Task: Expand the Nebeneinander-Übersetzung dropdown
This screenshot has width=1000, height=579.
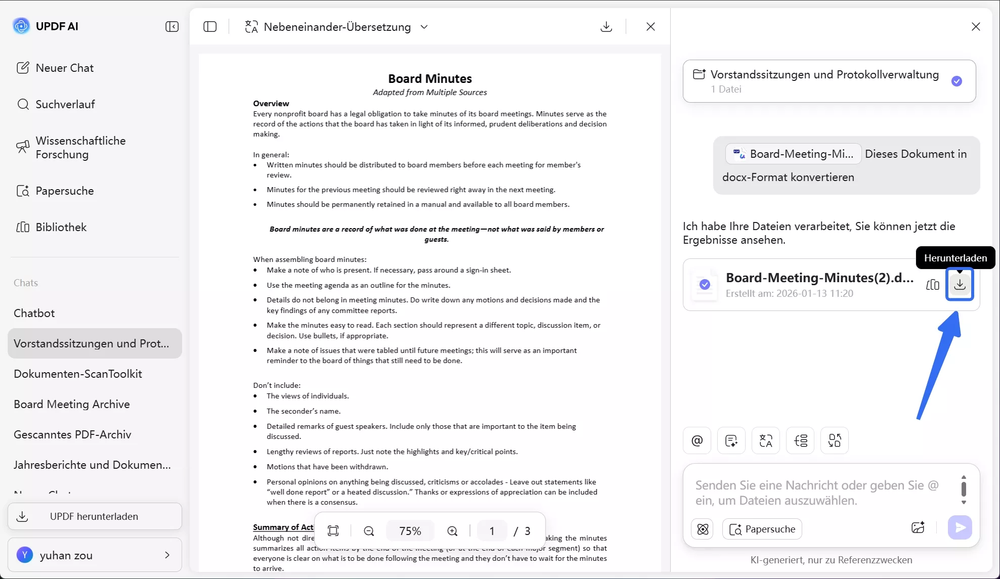Action: 424,27
